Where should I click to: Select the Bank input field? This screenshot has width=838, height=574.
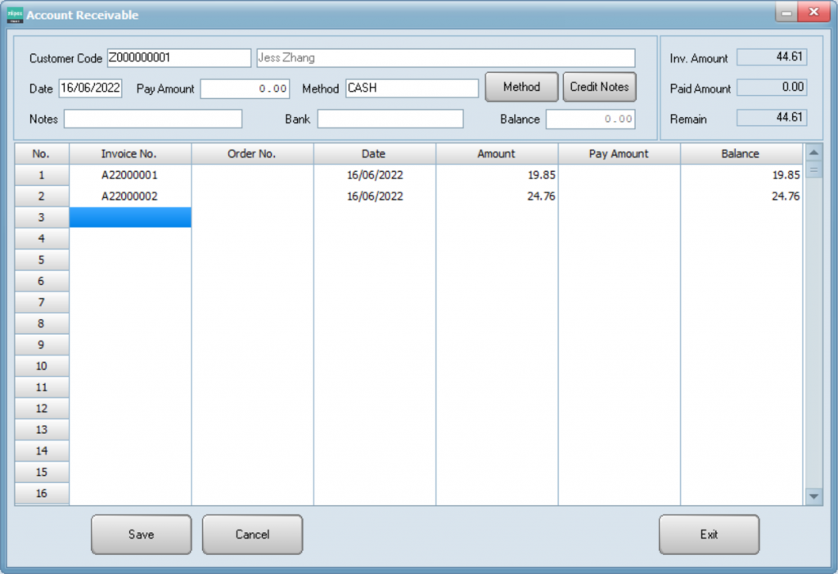tap(390, 119)
